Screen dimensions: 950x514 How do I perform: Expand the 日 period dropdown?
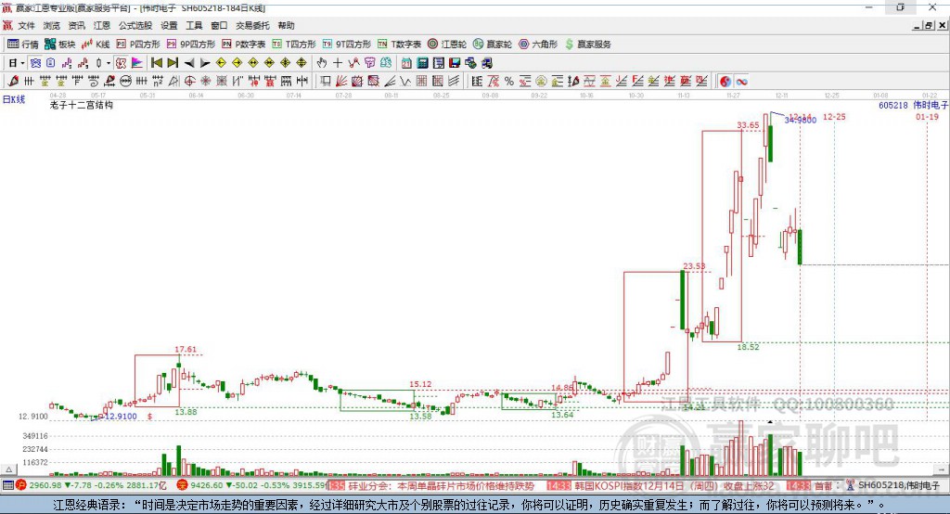tap(22, 63)
